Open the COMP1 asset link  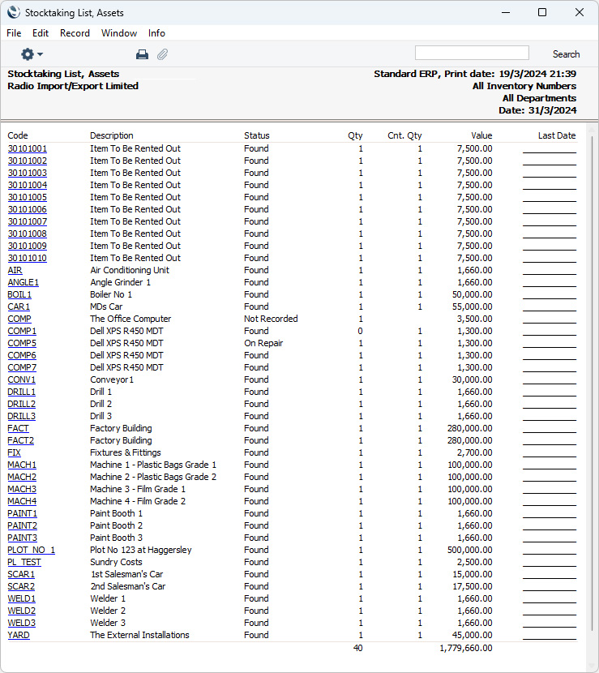click(x=22, y=332)
